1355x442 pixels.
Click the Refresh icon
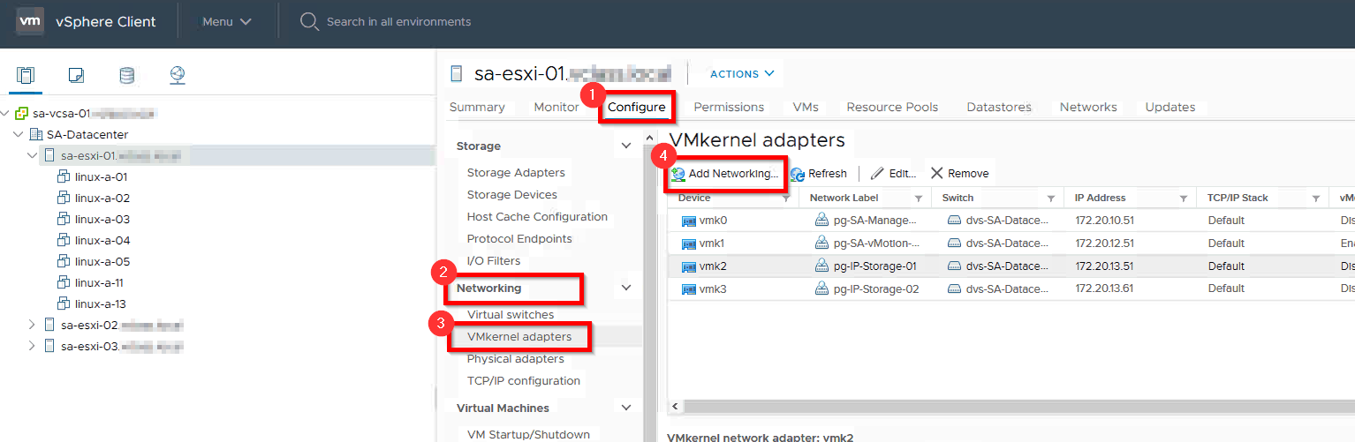point(798,175)
